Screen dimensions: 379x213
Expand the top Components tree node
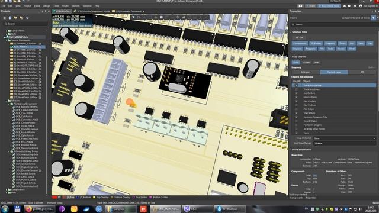coord(7,31)
